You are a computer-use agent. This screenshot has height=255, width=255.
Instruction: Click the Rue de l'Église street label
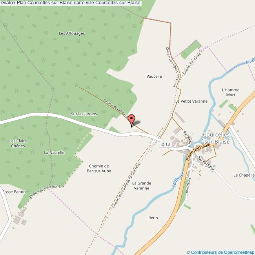point(206,164)
